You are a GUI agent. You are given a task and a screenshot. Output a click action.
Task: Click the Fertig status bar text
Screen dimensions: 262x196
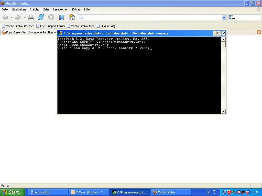tap(5, 186)
